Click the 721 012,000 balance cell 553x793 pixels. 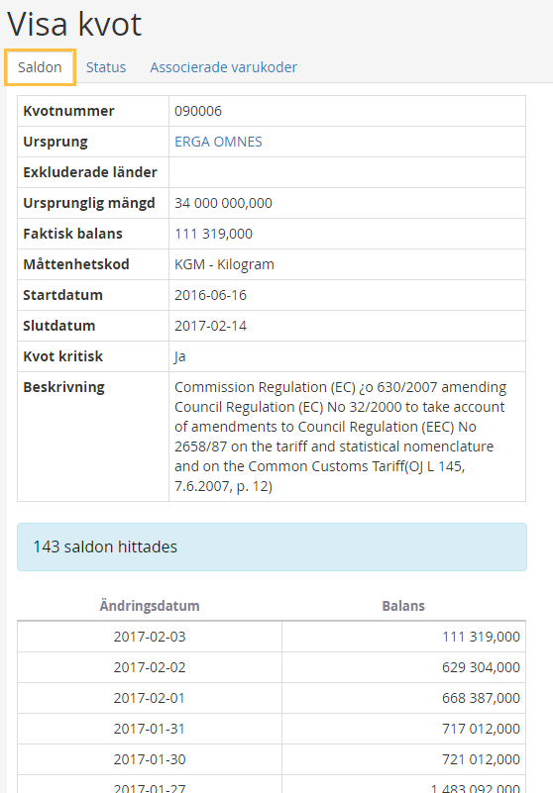[403, 759]
